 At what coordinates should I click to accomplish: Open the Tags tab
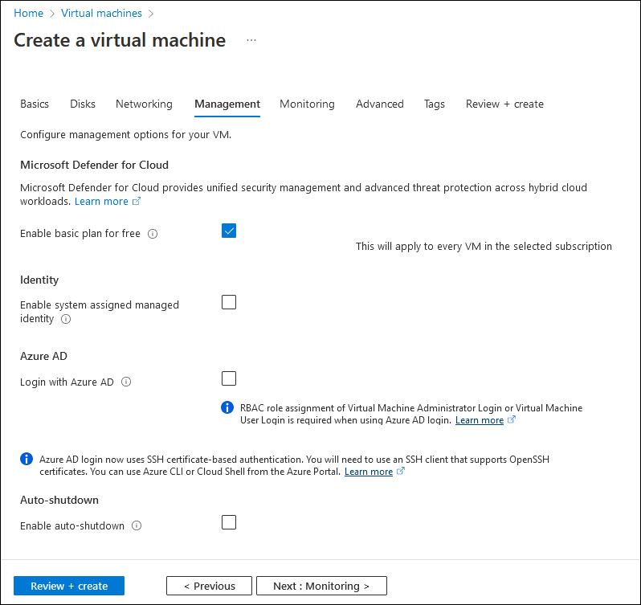point(434,104)
